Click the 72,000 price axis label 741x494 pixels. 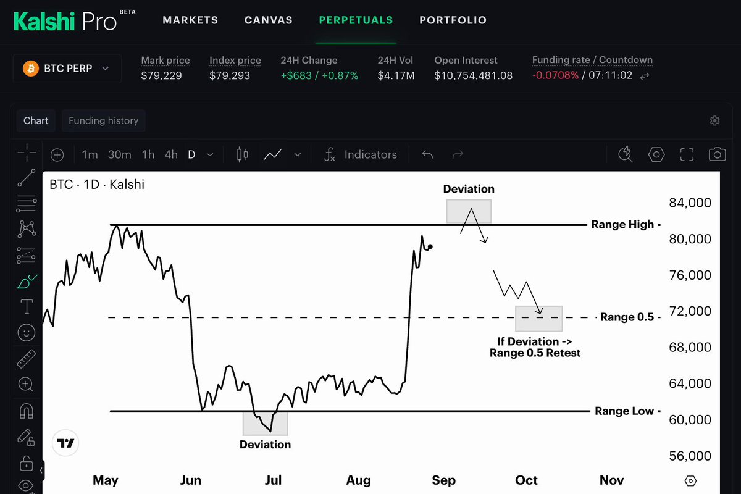690,311
